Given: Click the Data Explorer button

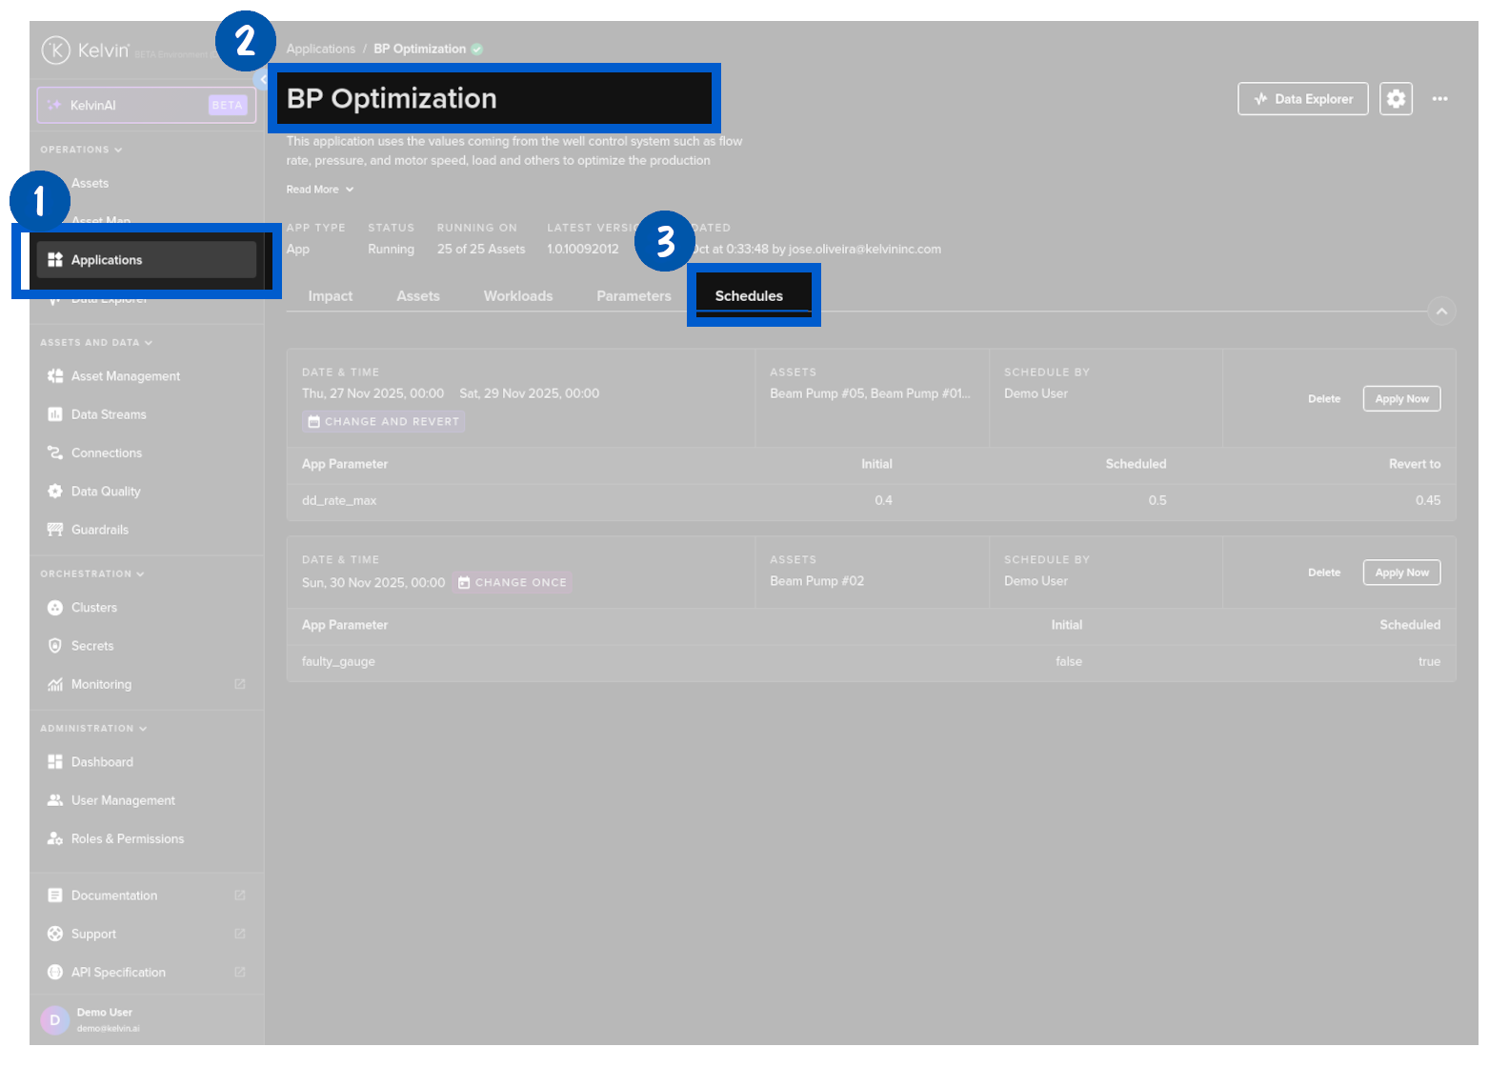Looking at the screenshot, I should pyautogui.click(x=1302, y=99).
